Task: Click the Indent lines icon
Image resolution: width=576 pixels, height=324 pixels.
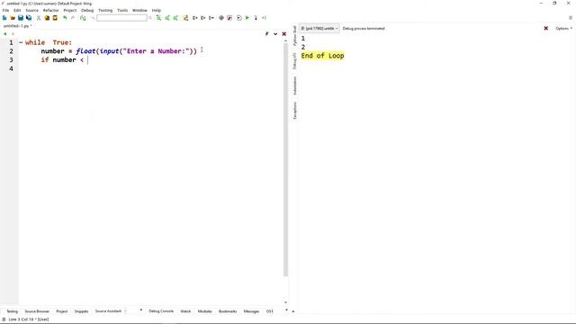Action: (x=195, y=18)
